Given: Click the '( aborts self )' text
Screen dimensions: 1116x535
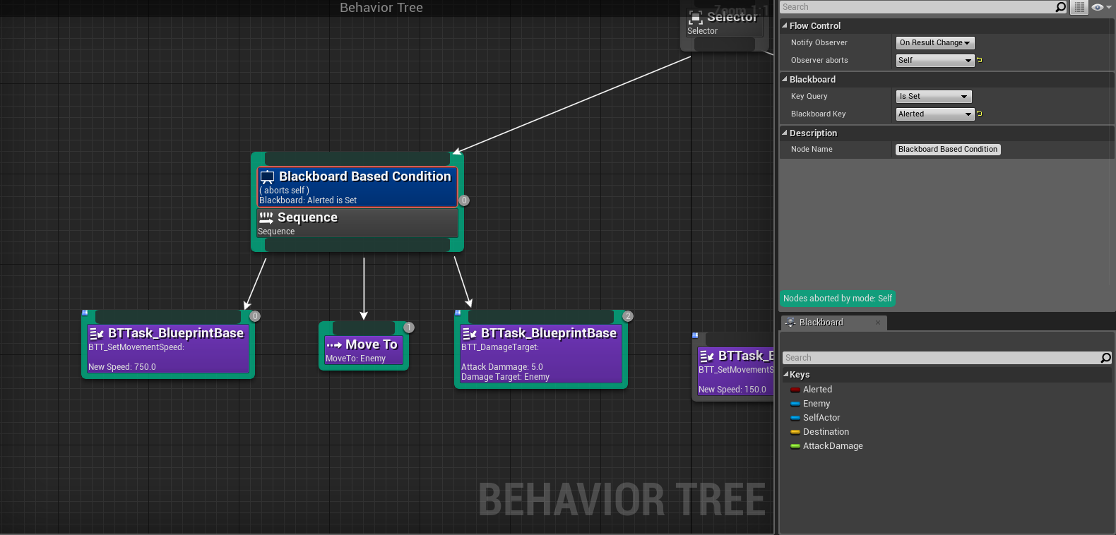Looking at the screenshot, I should tap(284, 191).
